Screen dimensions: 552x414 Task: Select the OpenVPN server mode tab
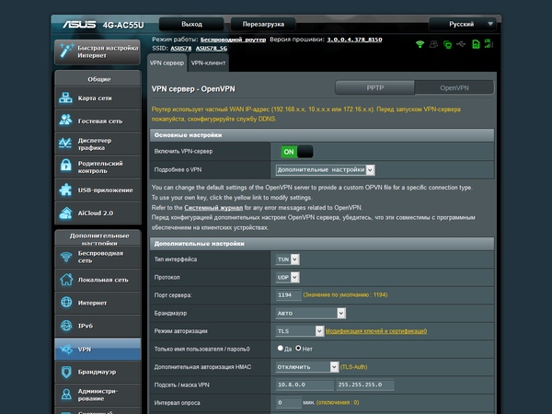tap(454, 87)
